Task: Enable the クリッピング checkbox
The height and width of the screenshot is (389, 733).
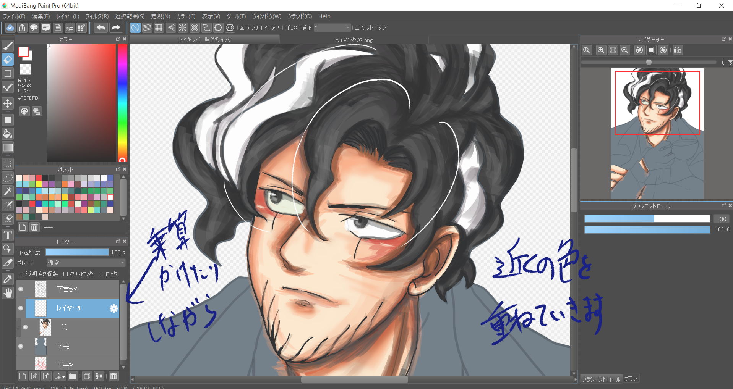Action: point(65,274)
